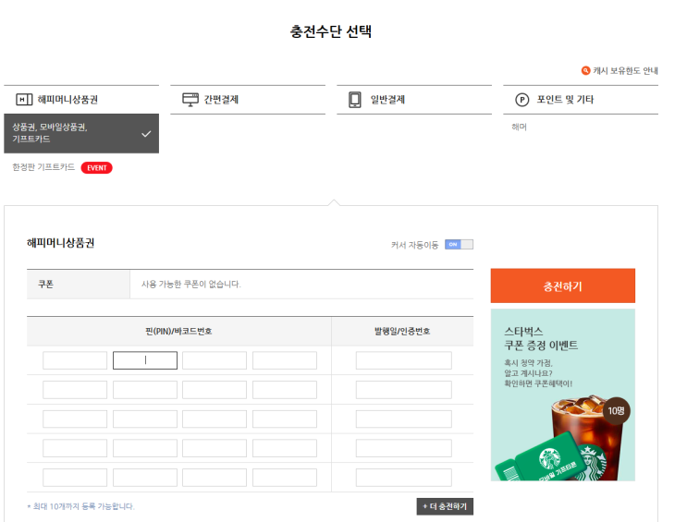Focus second PIN field in row three
The image size is (687, 522).
pyautogui.click(x=145, y=419)
